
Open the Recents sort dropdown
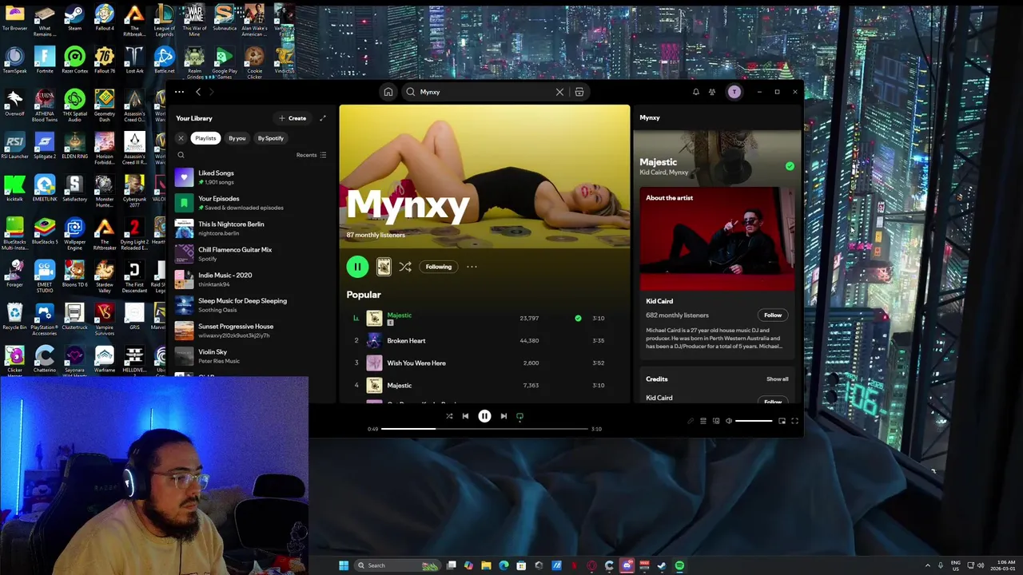click(311, 155)
